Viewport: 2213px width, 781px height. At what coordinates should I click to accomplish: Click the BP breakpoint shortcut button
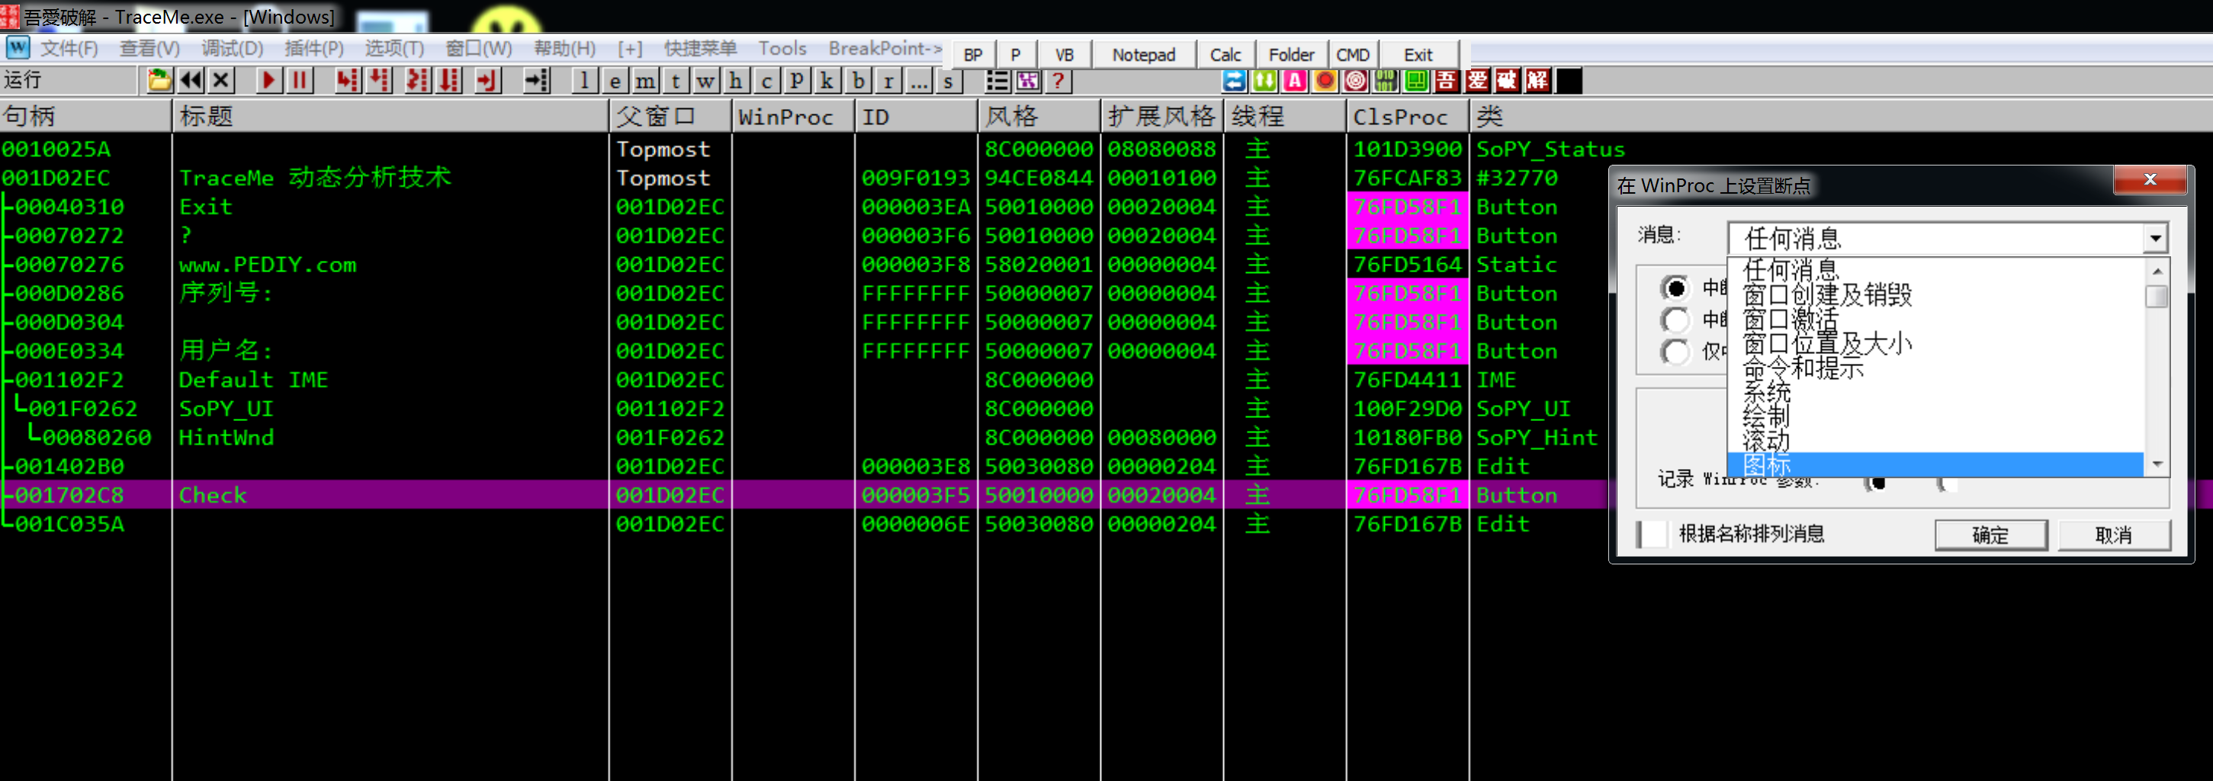(972, 55)
